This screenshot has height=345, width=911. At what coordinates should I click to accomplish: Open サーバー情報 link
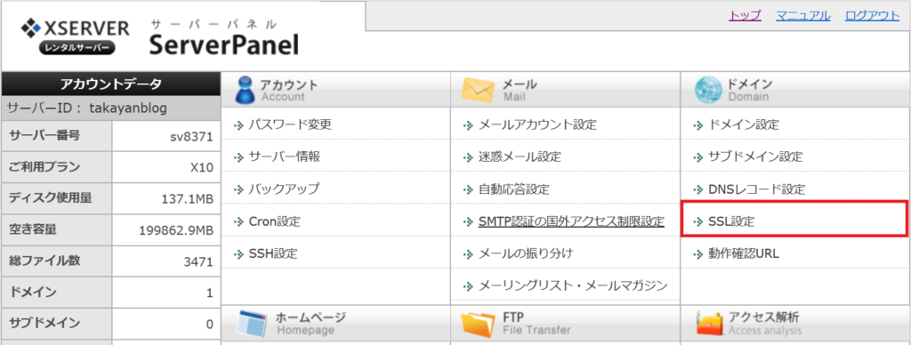click(284, 156)
